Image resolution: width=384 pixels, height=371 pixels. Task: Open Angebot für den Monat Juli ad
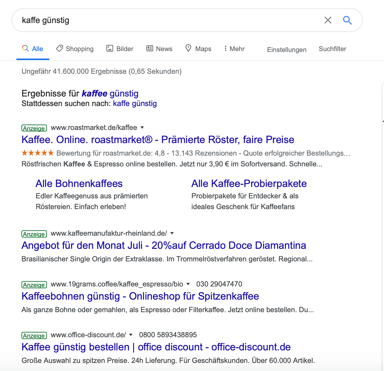point(164,245)
